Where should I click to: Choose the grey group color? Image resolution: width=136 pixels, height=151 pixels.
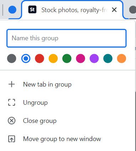coord(12,58)
